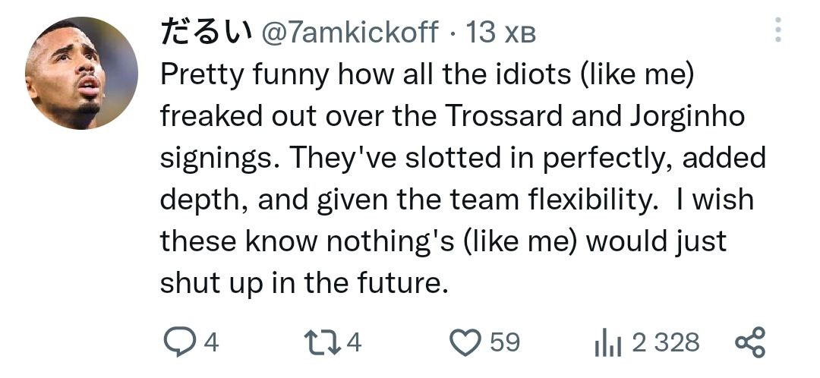
Task: Click the 59 likes count
Action: coord(504,342)
